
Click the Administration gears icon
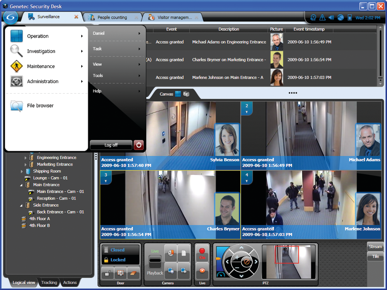(16, 82)
